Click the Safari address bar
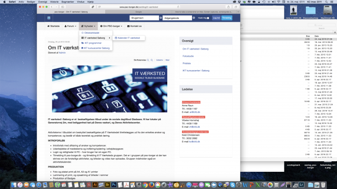Screen dimensions: 337x189 [x=139, y=7]
